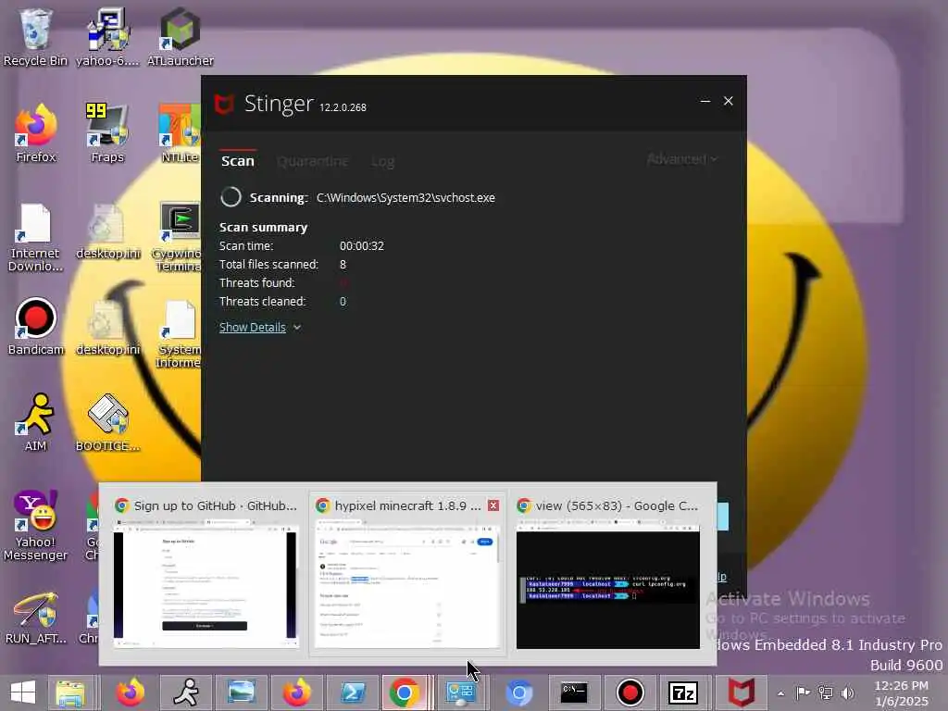
Task: Open the RUN_AFT desktop icon
Action: click(x=36, y=617)
